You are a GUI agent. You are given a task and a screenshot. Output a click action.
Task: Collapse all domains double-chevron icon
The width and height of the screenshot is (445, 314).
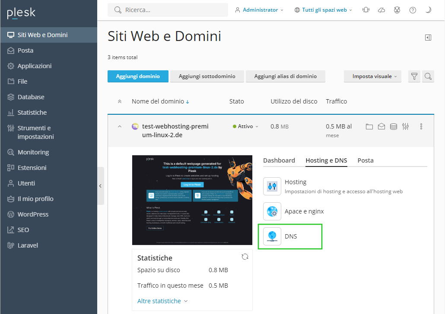(x=120, y=101)
